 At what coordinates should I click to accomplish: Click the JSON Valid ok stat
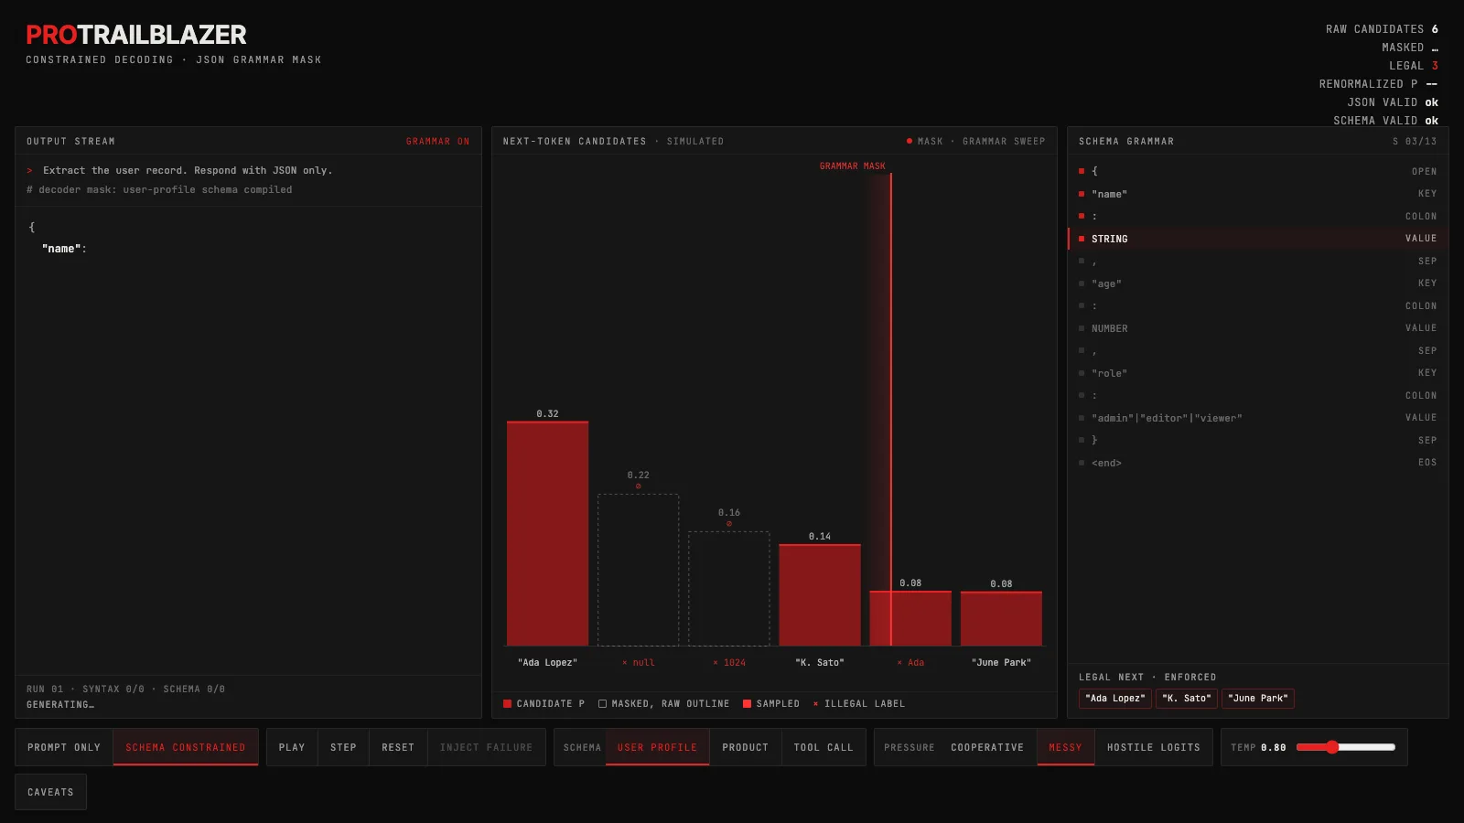pyautogui.click(x=1393, y=102)
